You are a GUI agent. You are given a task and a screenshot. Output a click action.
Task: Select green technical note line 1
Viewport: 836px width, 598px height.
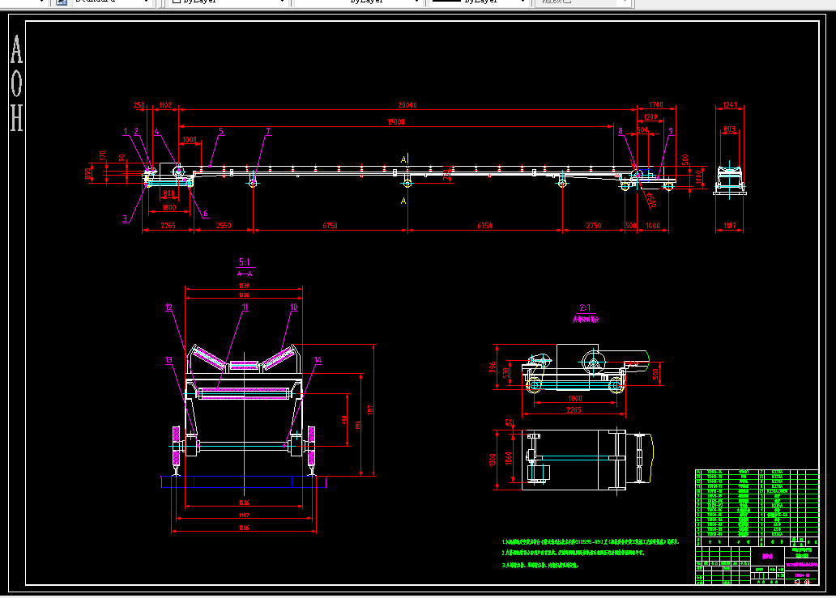(x=591, y=541)
